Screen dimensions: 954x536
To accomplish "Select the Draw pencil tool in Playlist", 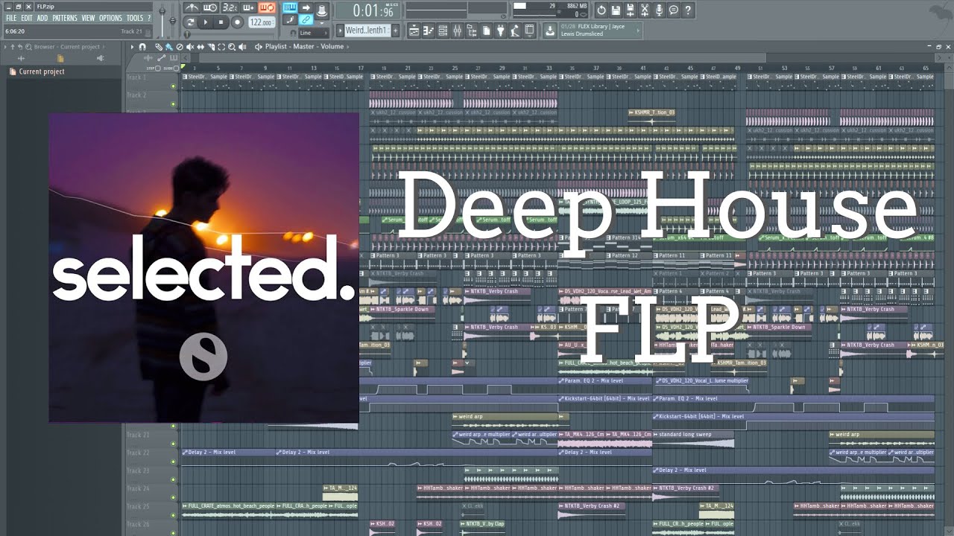I will [x=159, y=47].
